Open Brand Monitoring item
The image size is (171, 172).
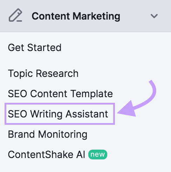48,134
